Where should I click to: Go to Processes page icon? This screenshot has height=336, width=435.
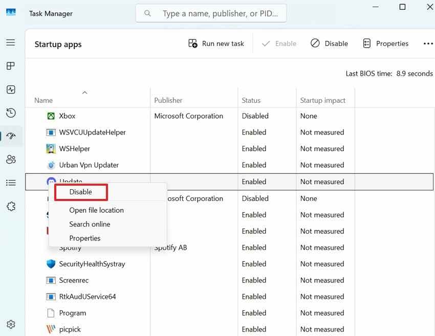11,65
